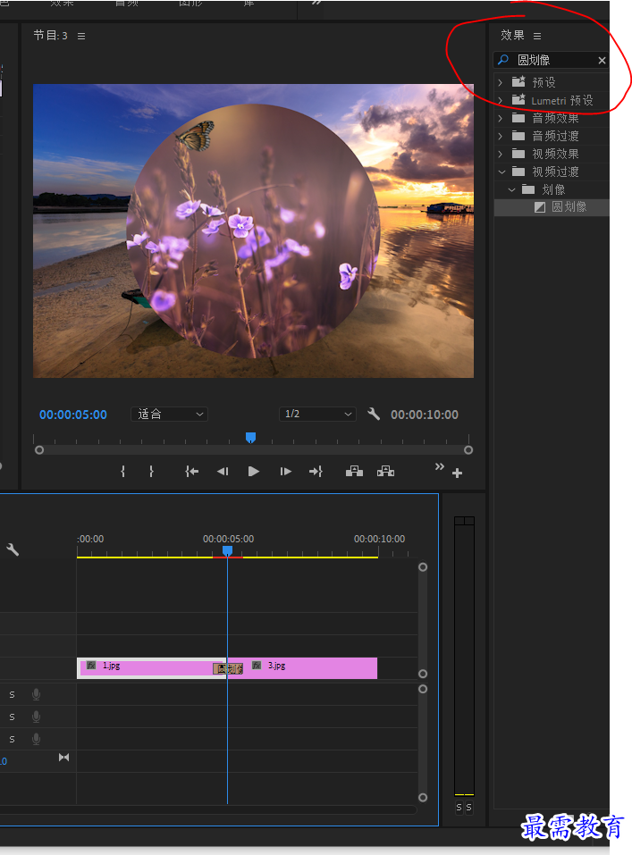Click the 圆划像 transition icon in the effects tree
Image resolution: width=632 pixels, height=855 pixels.
tap(540, 207)
